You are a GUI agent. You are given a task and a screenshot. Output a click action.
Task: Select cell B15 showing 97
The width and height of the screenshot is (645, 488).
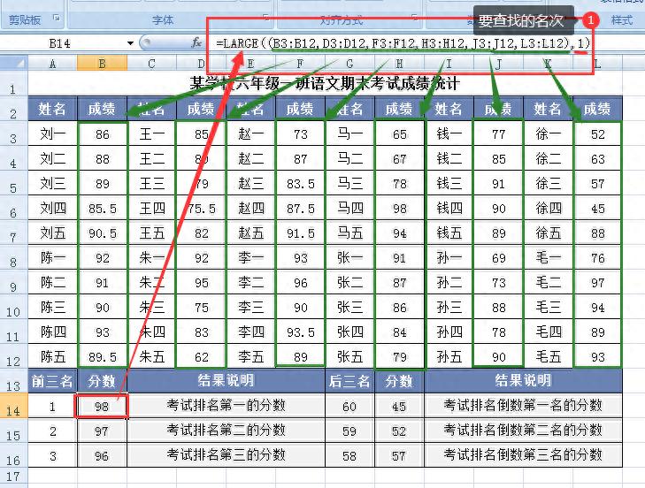point(102,431)
